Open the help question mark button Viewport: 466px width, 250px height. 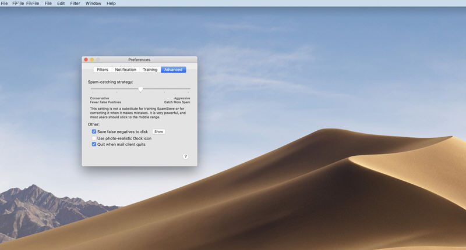pyautogui.click(x=185, y=156)
